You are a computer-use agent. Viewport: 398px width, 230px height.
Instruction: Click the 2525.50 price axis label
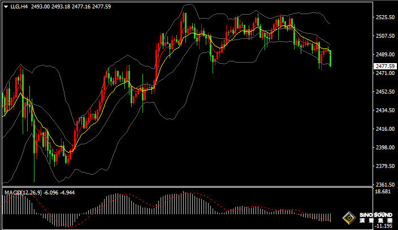(x=384, y=17)
